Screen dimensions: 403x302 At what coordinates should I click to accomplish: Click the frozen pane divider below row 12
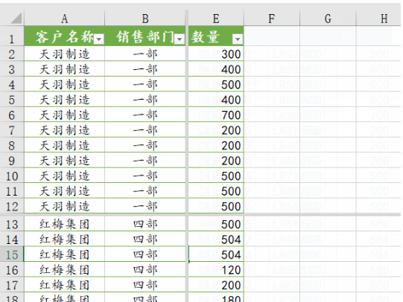[x=200, y=214]
